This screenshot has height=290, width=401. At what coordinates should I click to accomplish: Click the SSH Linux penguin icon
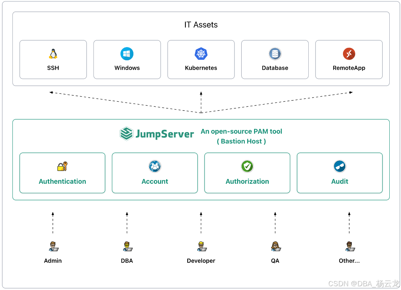53,53
